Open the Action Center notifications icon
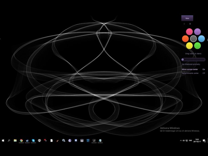 (204, 141)
